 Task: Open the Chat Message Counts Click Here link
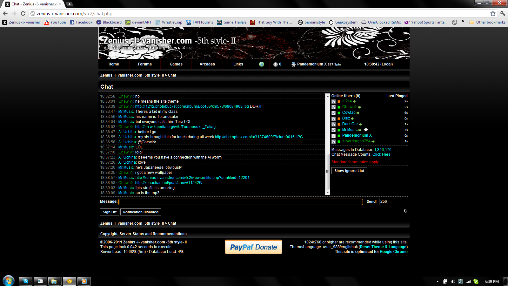tap(381, 154)
